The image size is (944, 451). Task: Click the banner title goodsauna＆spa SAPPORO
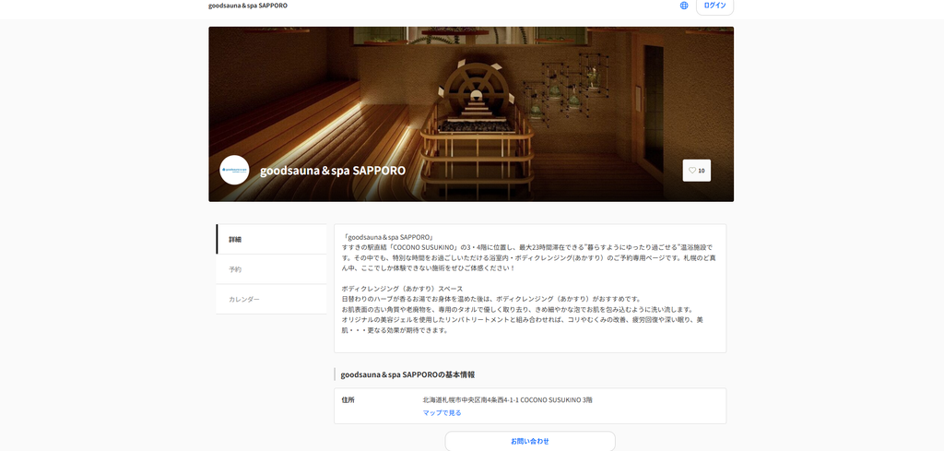tap(333, 171)
